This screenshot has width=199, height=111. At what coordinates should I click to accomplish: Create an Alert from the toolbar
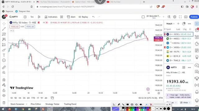71,17
